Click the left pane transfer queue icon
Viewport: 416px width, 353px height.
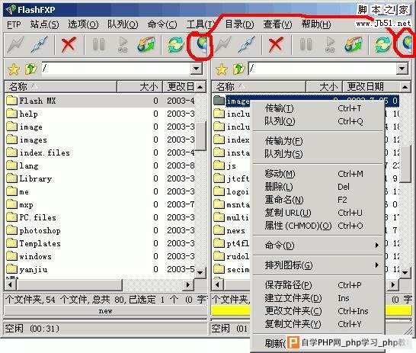point(146,44)
